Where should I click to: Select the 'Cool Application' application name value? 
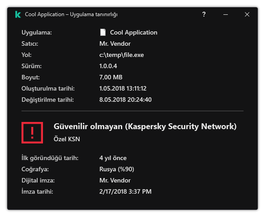(x=134, y=32)
